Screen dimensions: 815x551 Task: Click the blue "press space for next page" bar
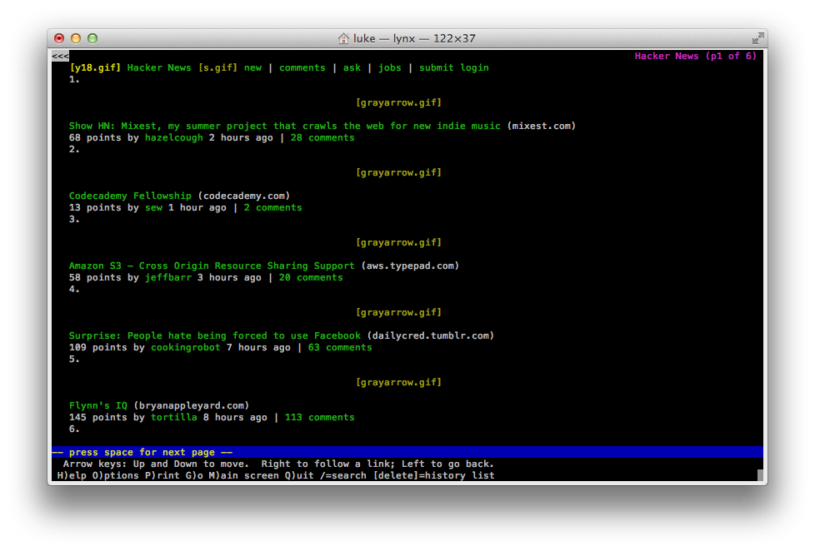pyautogui.click(x=406, y=453)
